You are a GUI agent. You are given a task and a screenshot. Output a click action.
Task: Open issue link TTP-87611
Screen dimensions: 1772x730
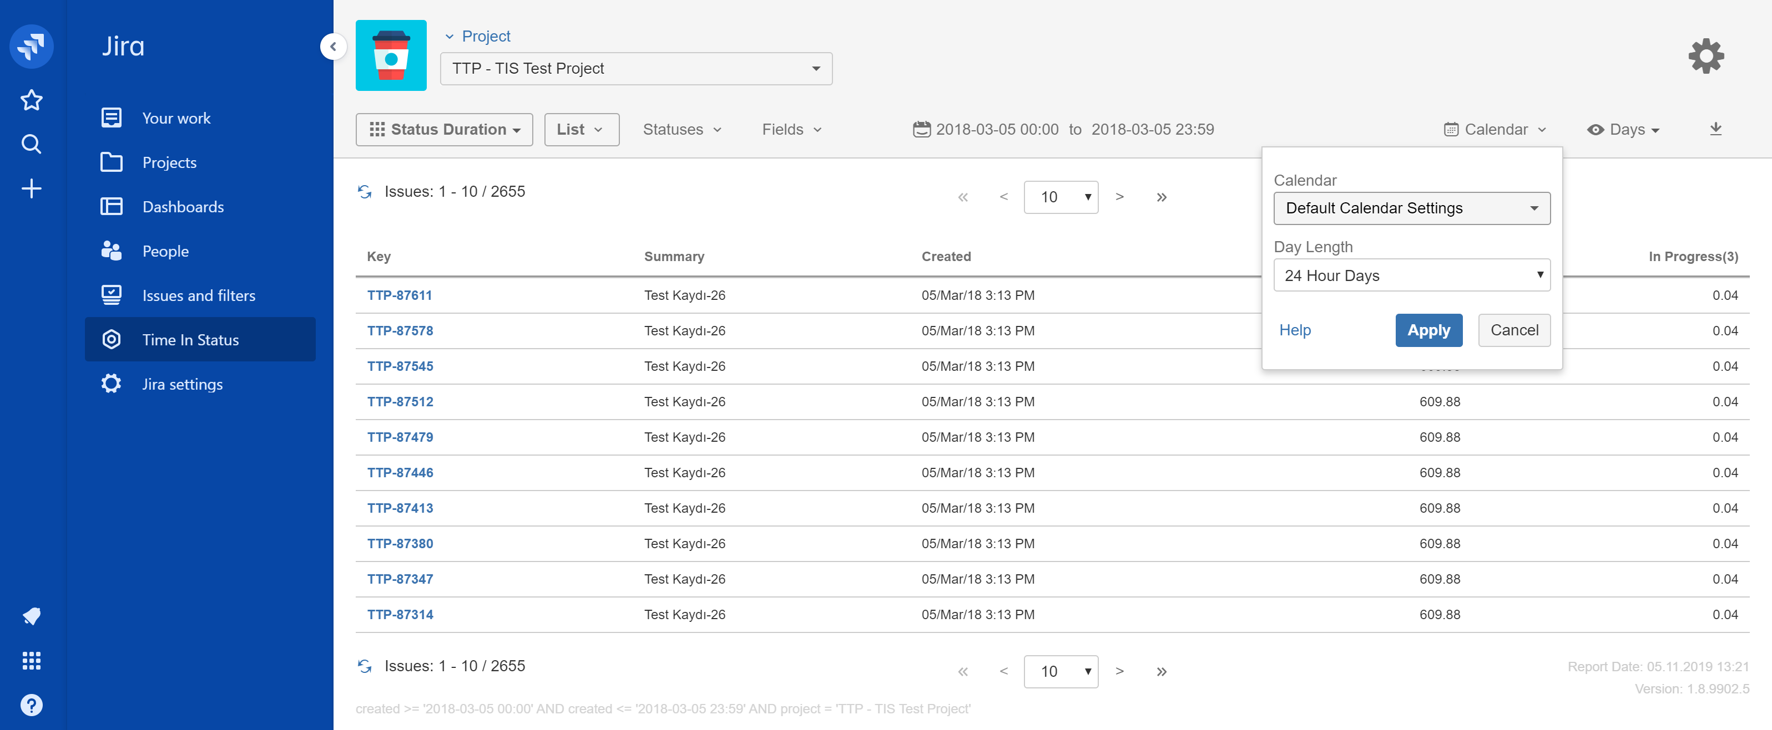coord(400,295)
